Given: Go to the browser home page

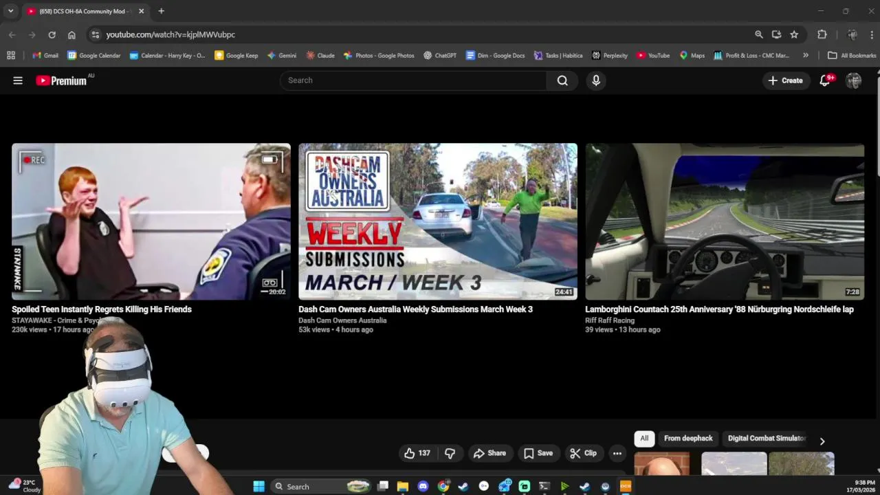Looking at the screenshot, I should (71, 34).
